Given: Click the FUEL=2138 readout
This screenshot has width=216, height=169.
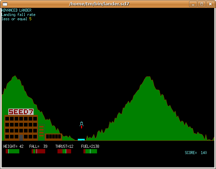Looking at the screenshot, I should pos(90,146).
